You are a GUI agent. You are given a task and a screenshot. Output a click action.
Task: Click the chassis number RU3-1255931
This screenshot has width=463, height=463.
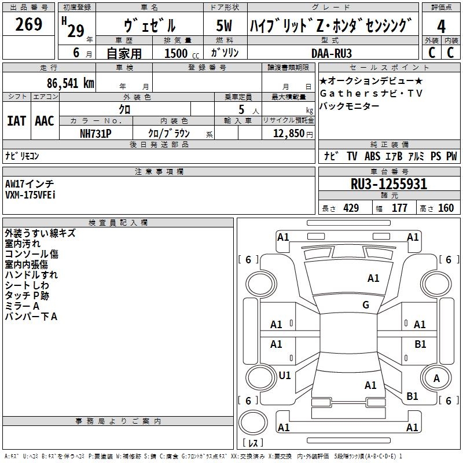click(x=389, y=185)
